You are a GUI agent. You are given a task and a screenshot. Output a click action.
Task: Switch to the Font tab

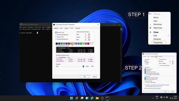pyautogui.click(x=61, y=28)
